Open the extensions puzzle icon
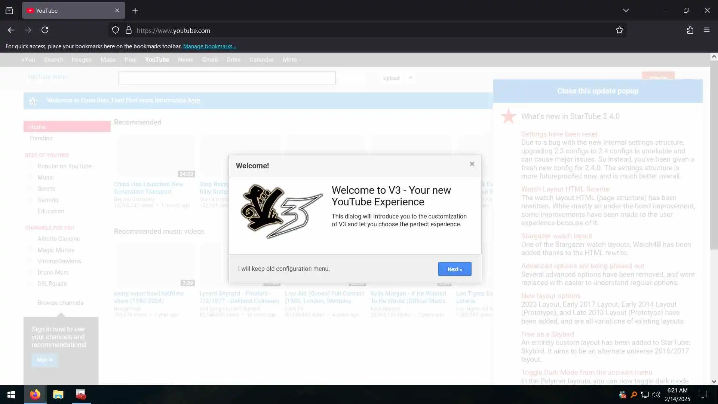 click(x=690, y=30)
